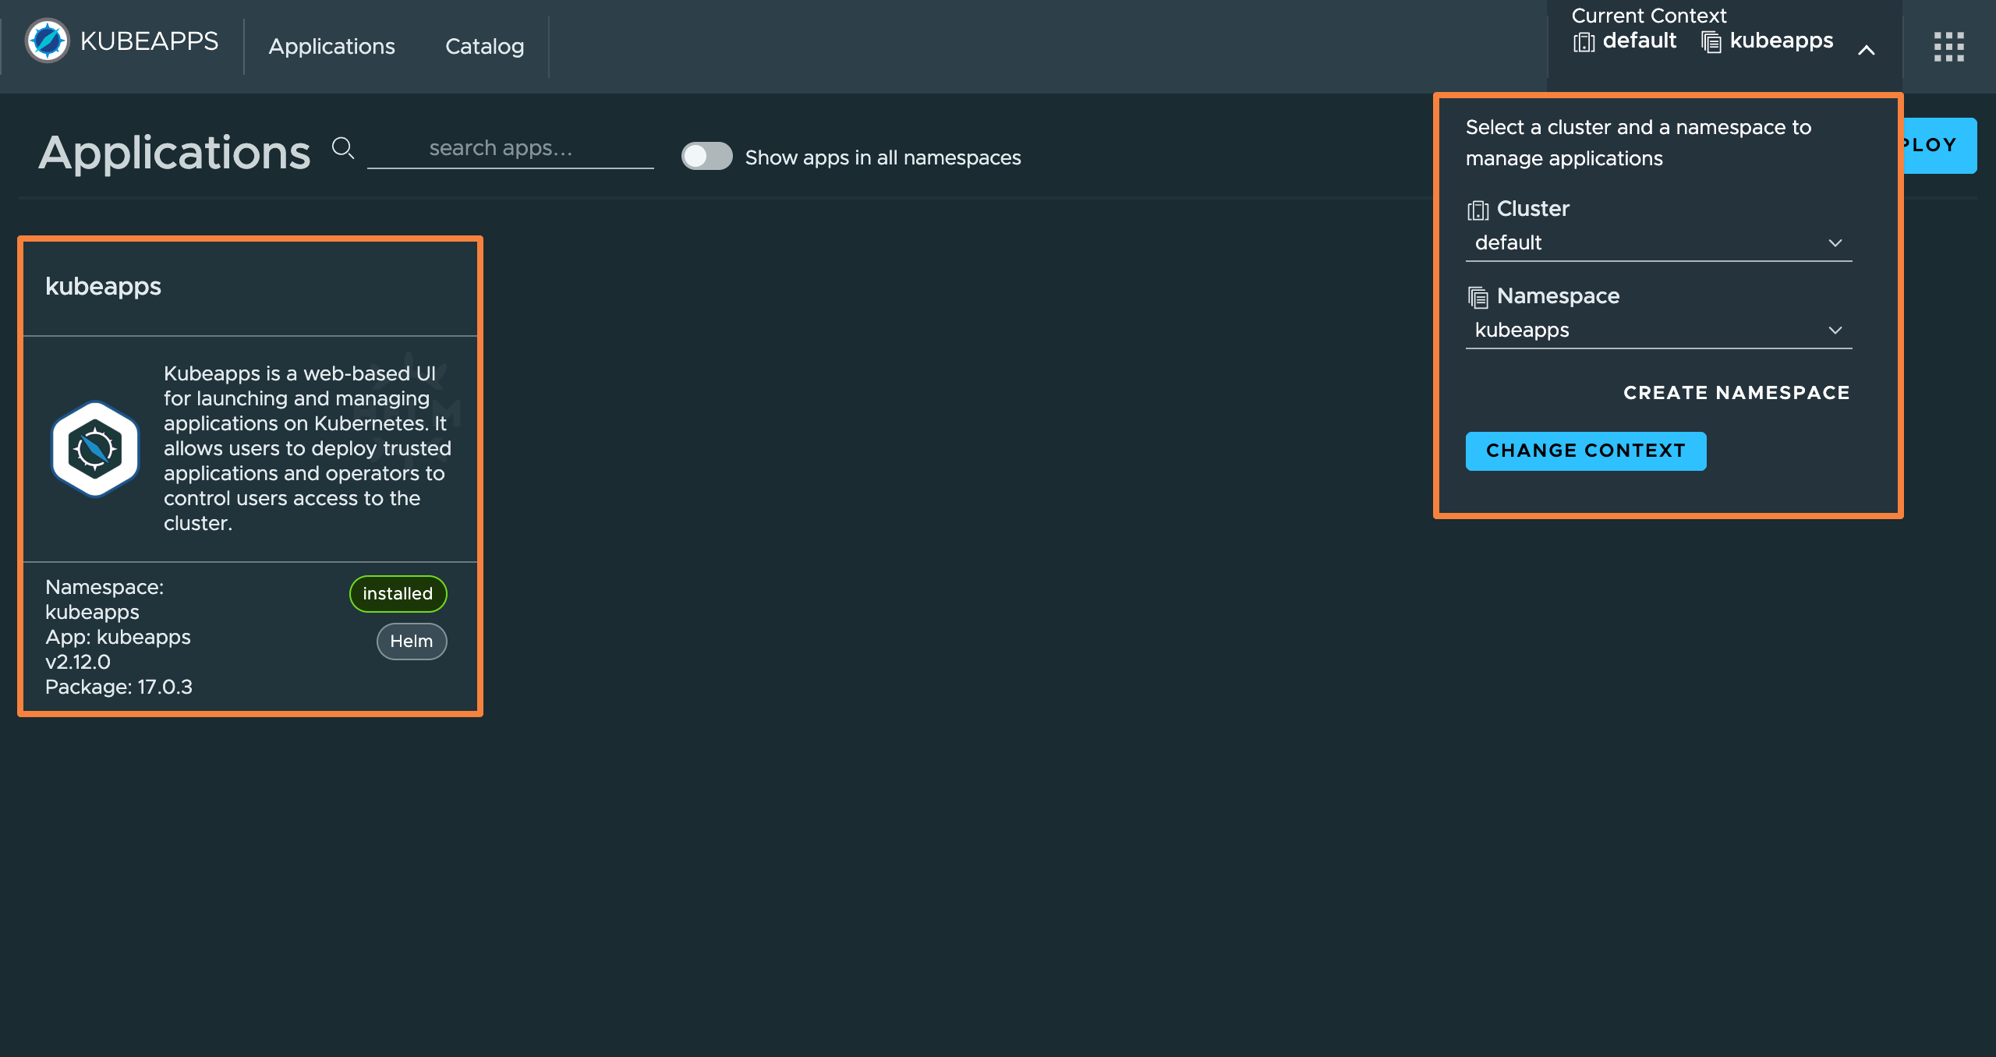Image resolution: width=1996 pixels, height=1057 pixels.
Task: Toggle Show apps in all namespaces
Action: (706, 157)
